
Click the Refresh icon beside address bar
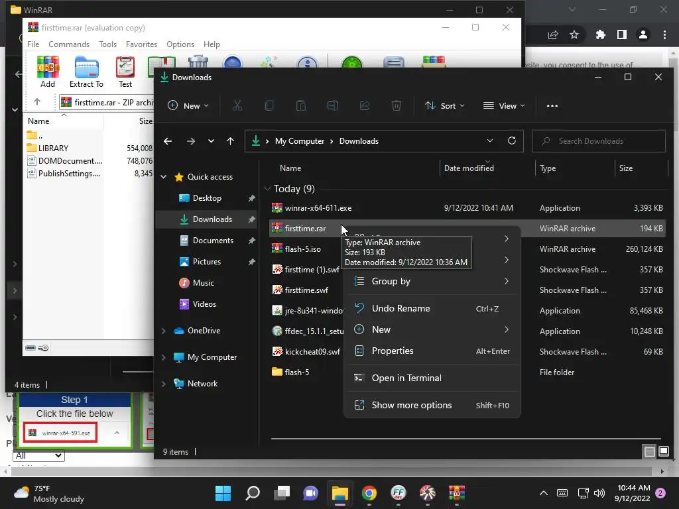tap(511, 141)
